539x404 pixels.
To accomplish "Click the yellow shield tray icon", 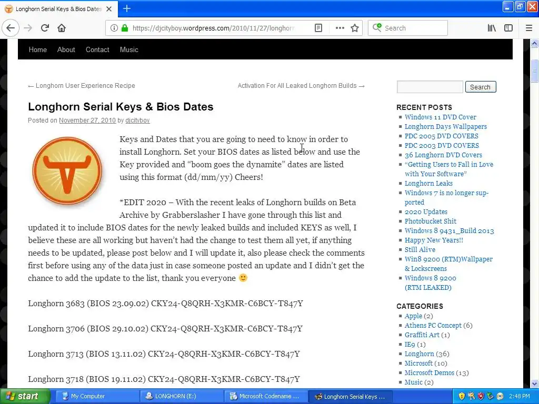I will pos(462,396).
